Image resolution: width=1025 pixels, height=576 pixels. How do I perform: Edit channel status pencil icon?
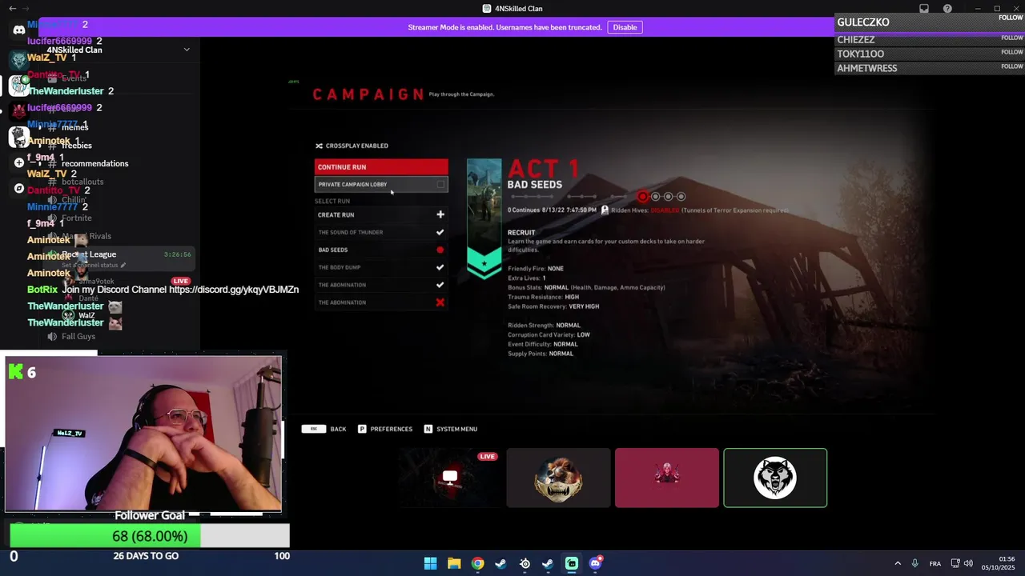coord(123,265)
